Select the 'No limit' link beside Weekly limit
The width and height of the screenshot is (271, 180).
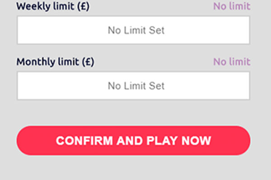coord(232,6)
